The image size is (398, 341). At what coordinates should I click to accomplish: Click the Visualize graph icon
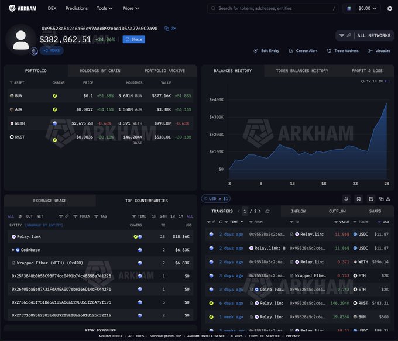370,51
